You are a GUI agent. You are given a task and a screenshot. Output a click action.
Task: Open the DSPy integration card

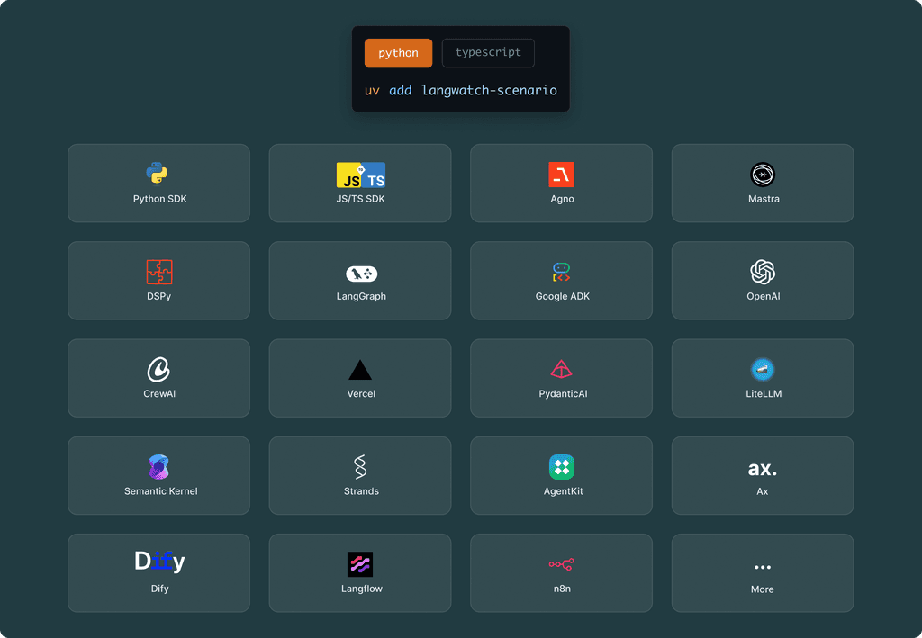point(158,281)
